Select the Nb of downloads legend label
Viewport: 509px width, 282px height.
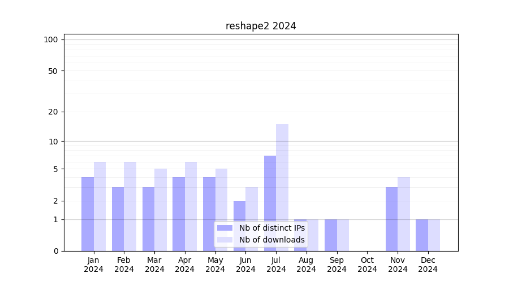271,240
